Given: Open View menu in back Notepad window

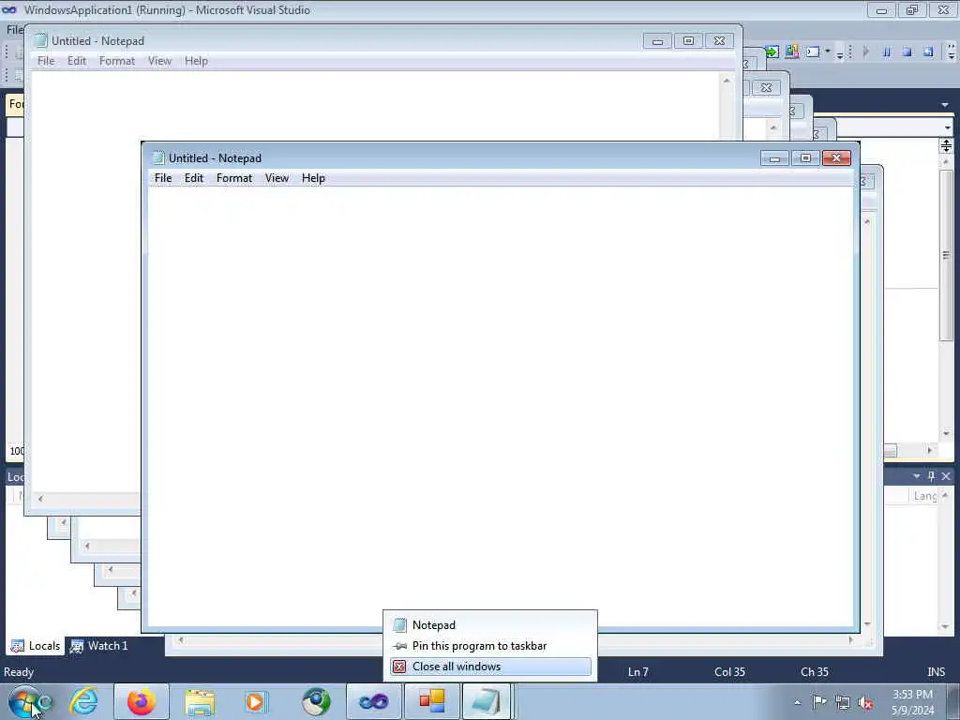Looking at the screenshot, I should [159, 61].
